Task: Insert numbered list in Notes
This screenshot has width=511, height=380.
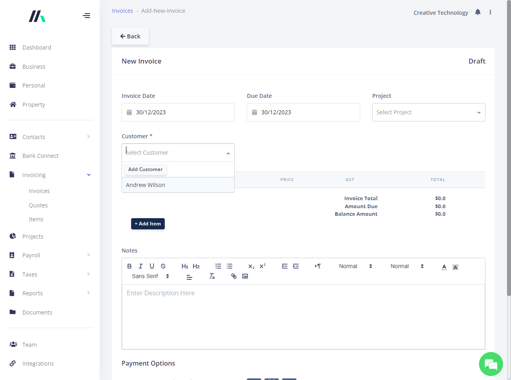Action: click(x=218, y=266)
